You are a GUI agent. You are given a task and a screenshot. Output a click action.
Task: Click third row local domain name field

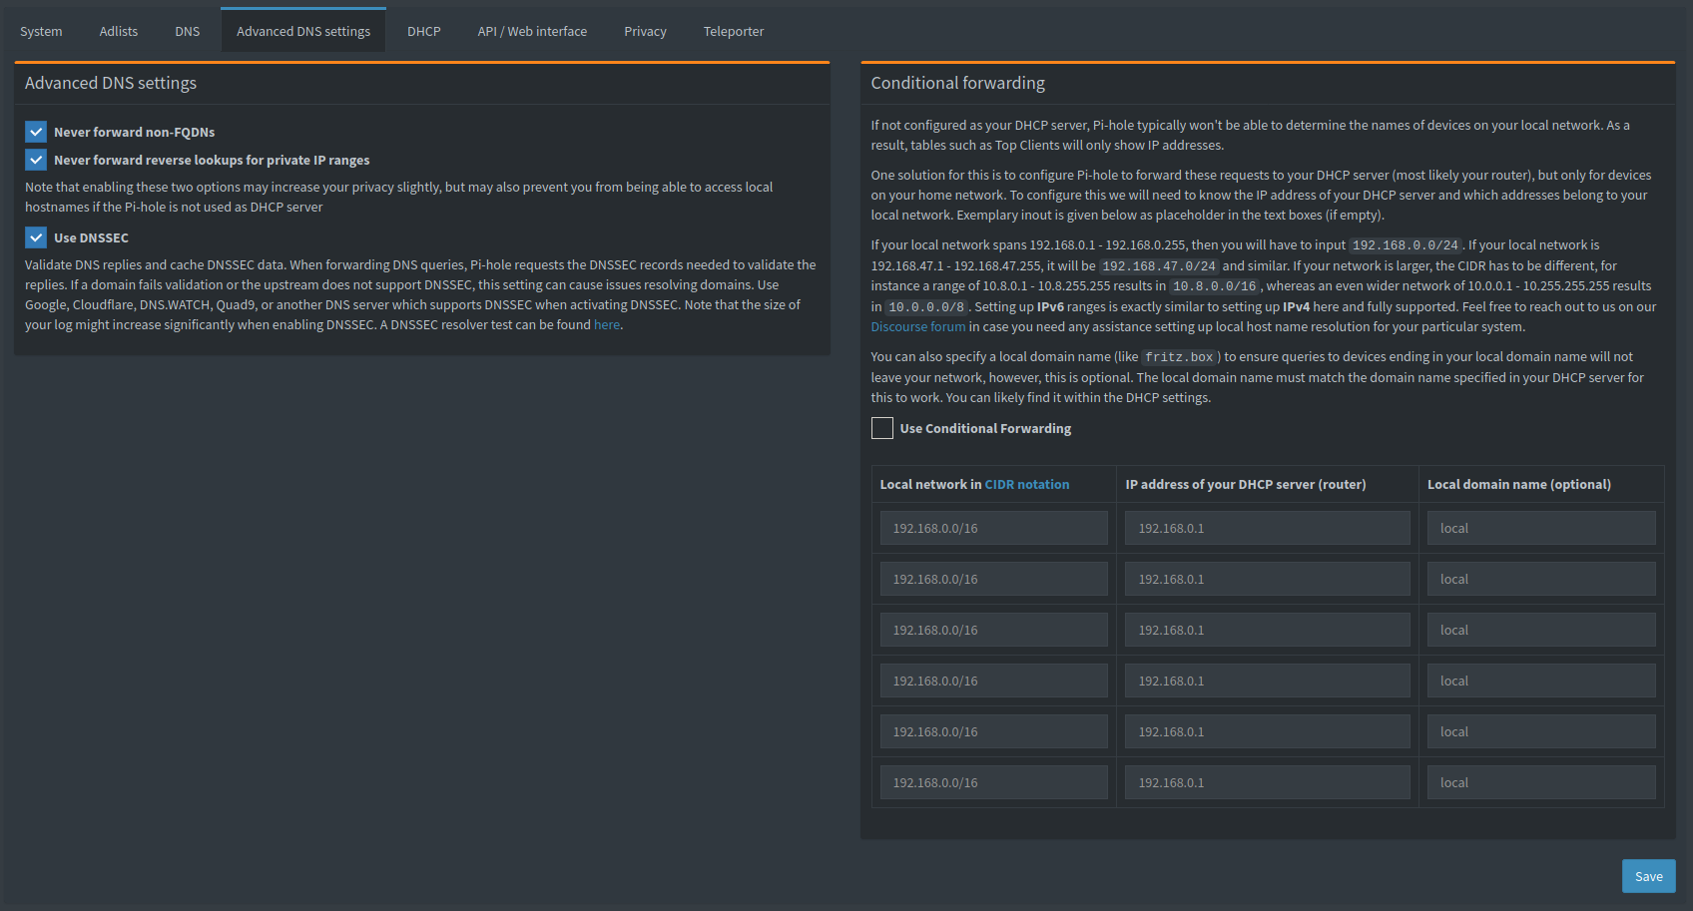click(x=1541, y=630)
